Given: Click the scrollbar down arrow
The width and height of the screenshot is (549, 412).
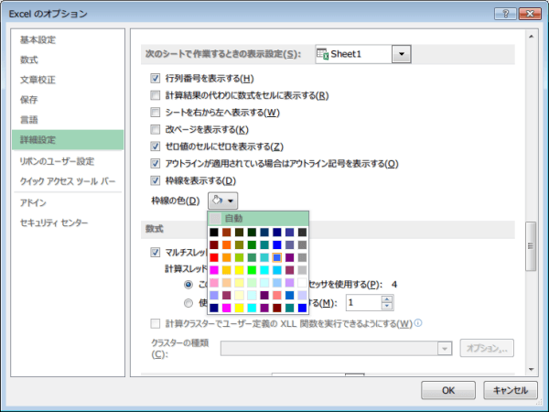Looking at the screenshot, I should pyautogui.click(x=531, y=369).
